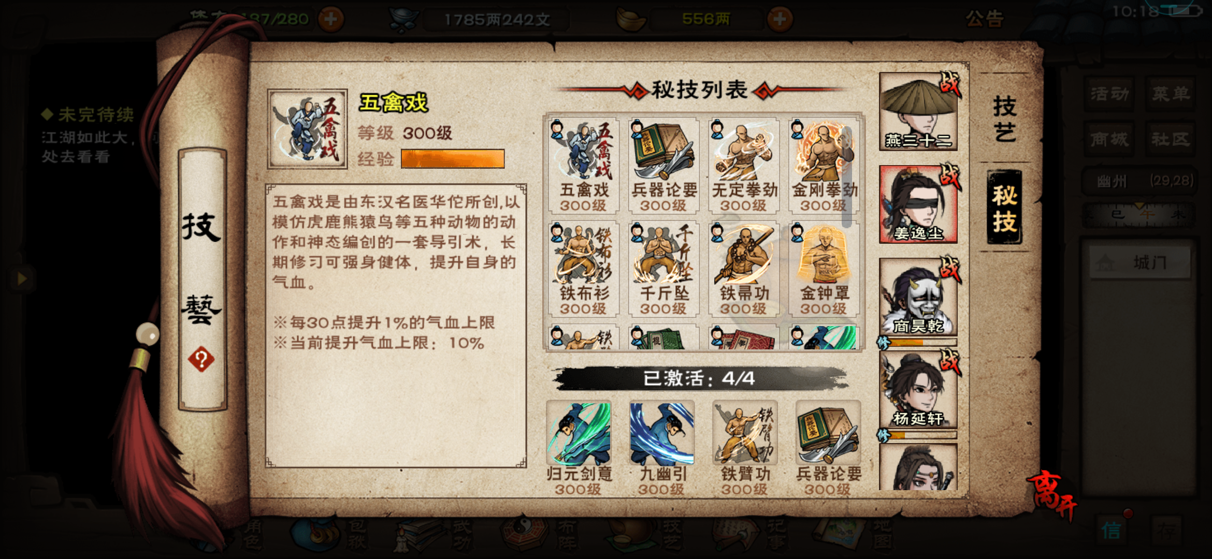This screenshot has height=559, width=1212.
Task: Switch to the 秘技 tab
Action: 1004,208
